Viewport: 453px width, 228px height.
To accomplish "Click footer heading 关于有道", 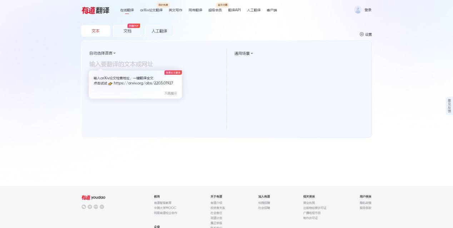I will click(x=216, y=197).
